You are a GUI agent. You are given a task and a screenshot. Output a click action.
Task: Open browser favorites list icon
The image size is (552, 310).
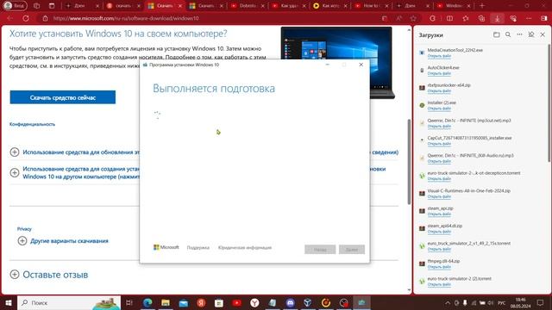(x=466, y=18)
